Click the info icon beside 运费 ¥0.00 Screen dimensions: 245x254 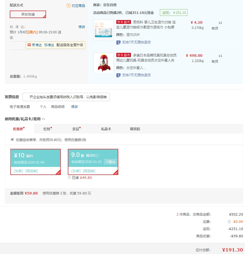[229, 222]
